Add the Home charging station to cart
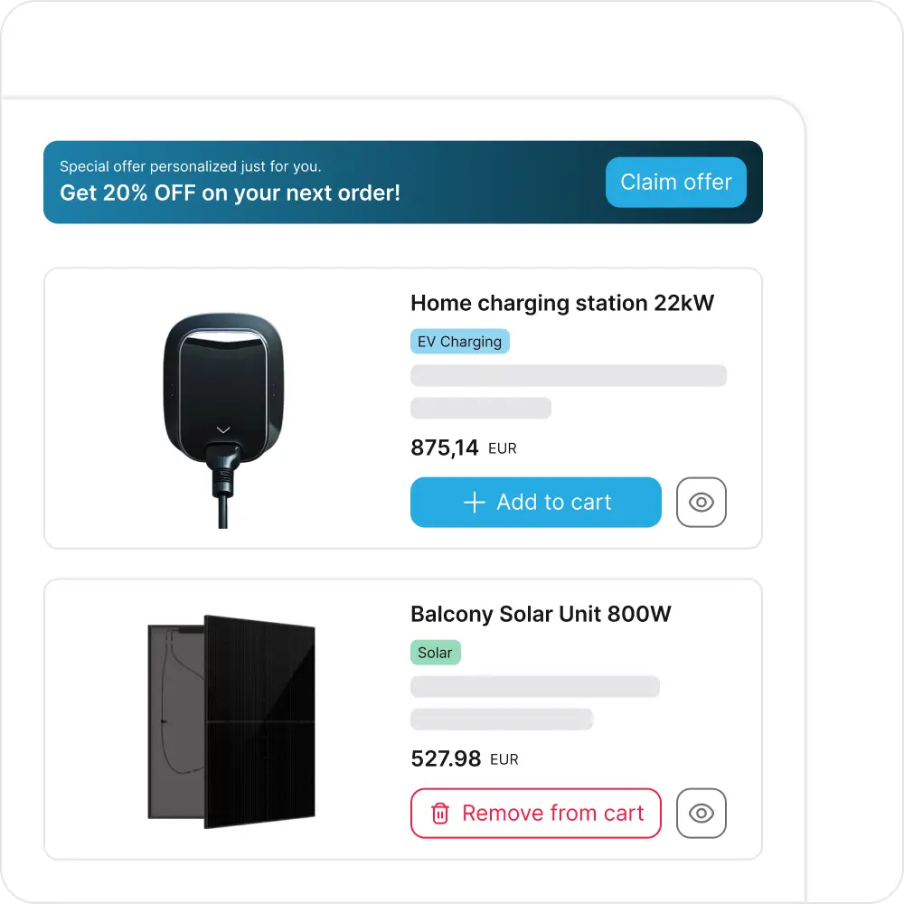This screenshot has height=904, width=904. [535, 502]
